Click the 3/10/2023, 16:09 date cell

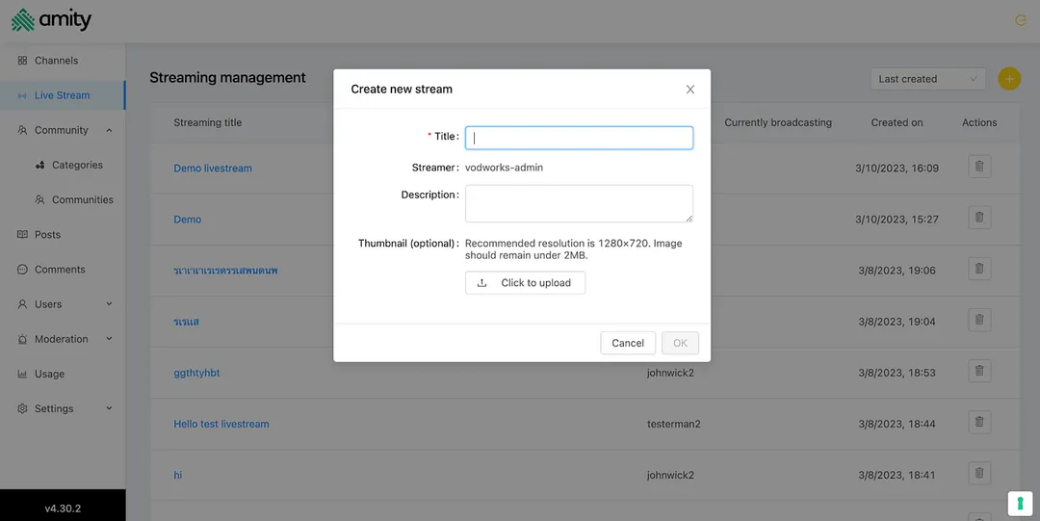tap(897, 169)
